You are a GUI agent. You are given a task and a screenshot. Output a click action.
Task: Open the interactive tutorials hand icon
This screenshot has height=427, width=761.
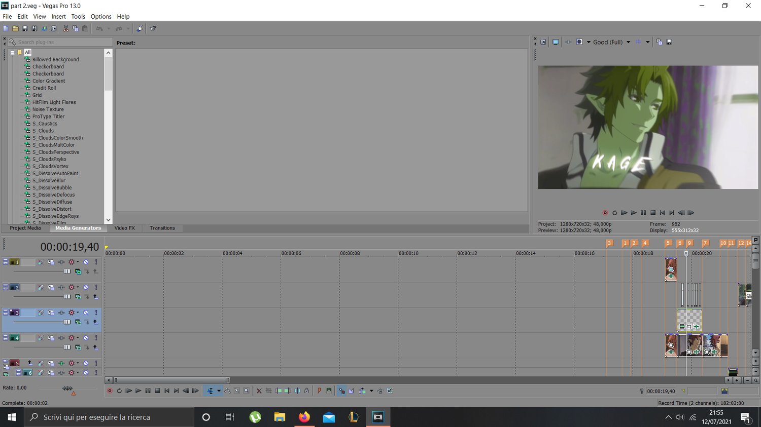(x=140, y=28)
